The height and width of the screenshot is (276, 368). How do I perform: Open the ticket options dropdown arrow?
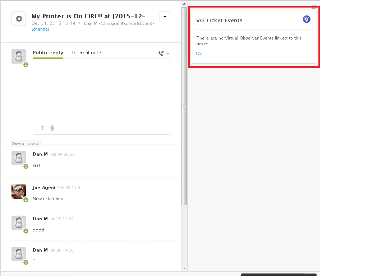pos(165,17)
